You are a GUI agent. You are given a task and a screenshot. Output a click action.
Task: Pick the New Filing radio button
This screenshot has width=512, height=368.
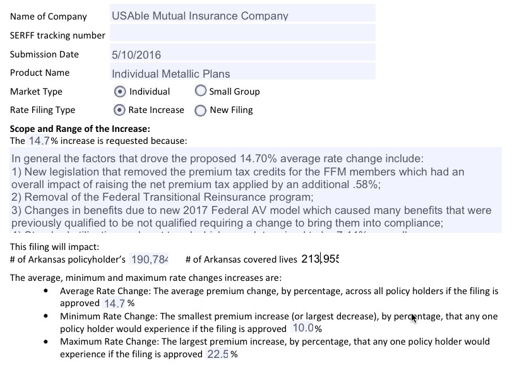[x=201, y=110]
